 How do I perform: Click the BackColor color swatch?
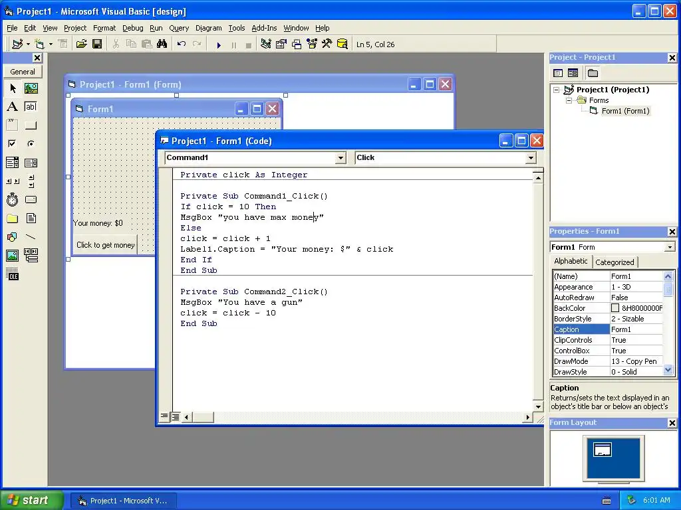(615, 308)
